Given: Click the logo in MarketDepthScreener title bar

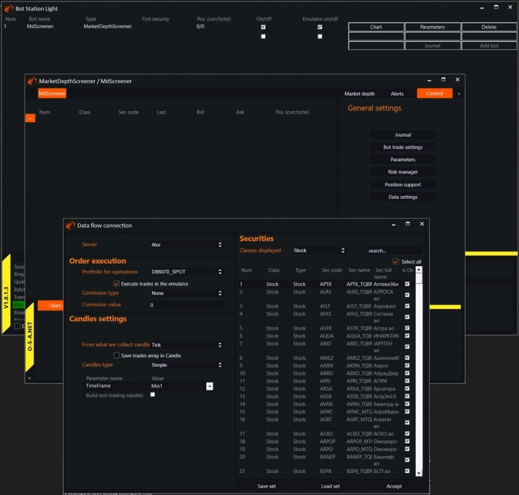Looking at the screenshot, I should (x=31, y=81).
